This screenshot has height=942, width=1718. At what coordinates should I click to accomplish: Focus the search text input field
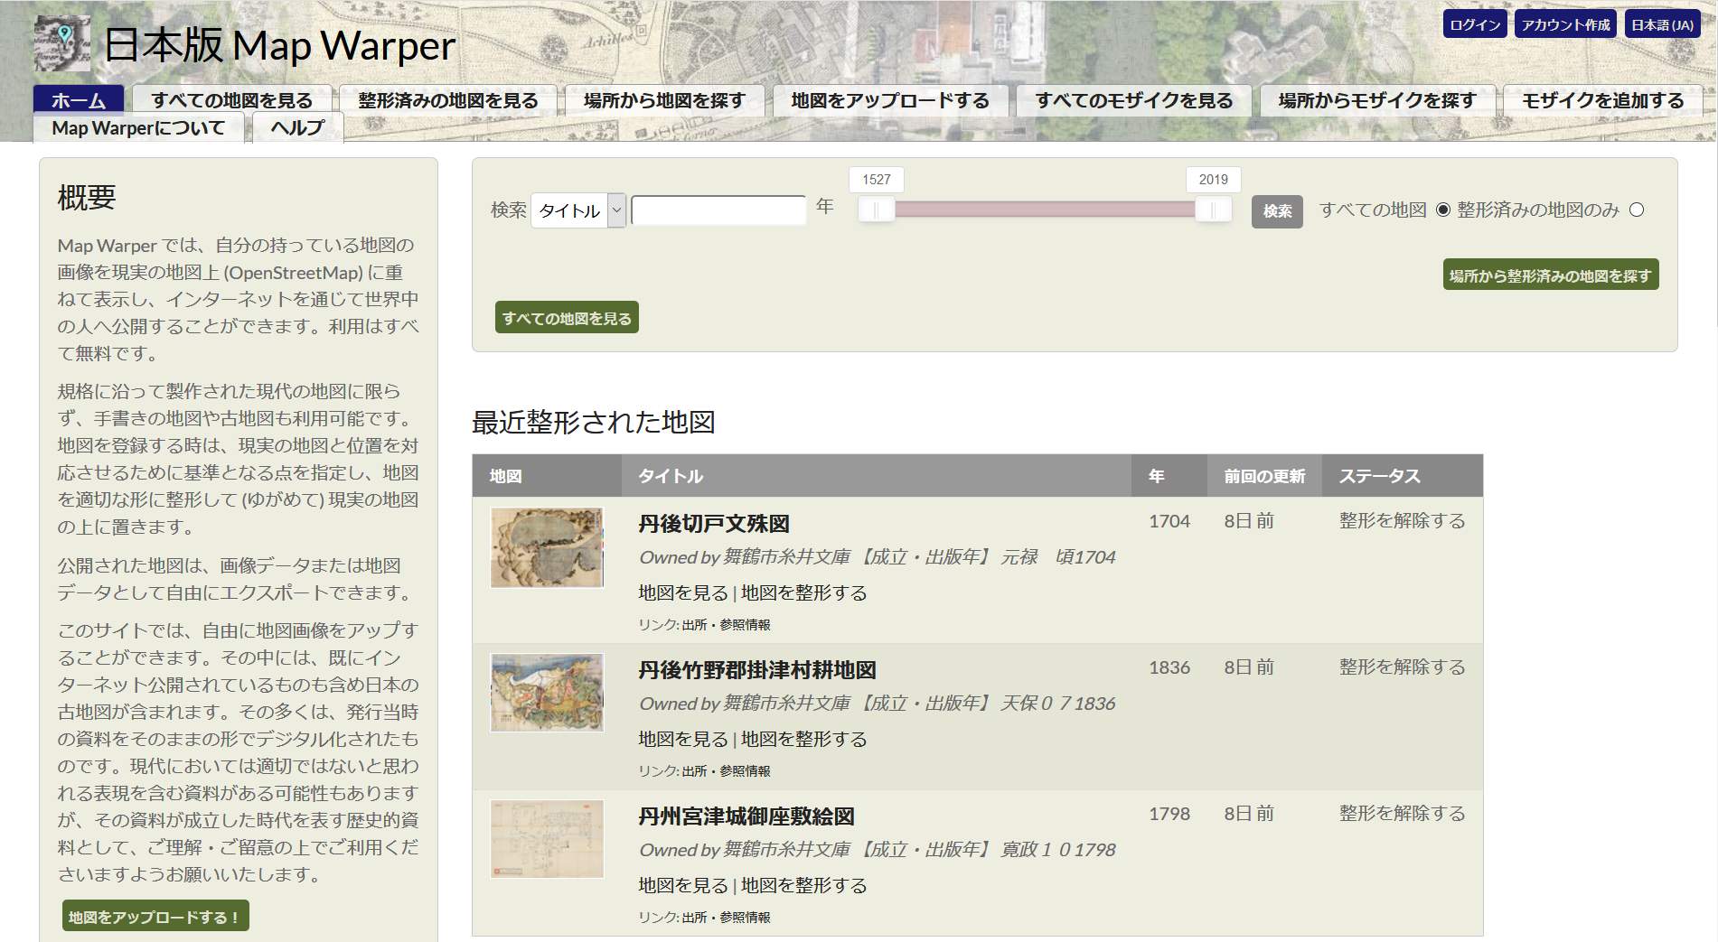718,210
